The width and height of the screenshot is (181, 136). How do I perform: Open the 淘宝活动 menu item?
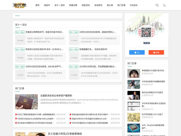(x=86, y=5)
